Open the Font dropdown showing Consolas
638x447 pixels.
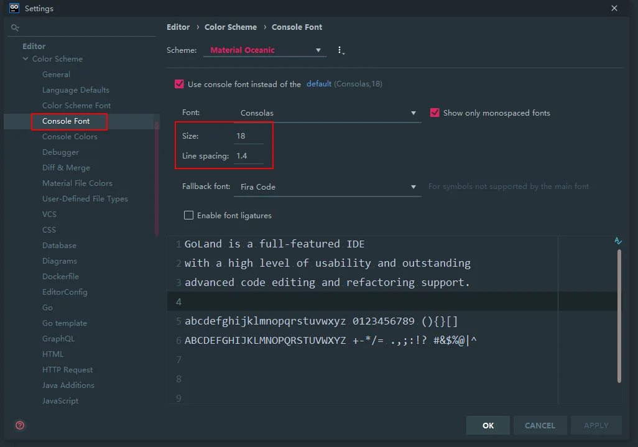click(x=328, y=113)
